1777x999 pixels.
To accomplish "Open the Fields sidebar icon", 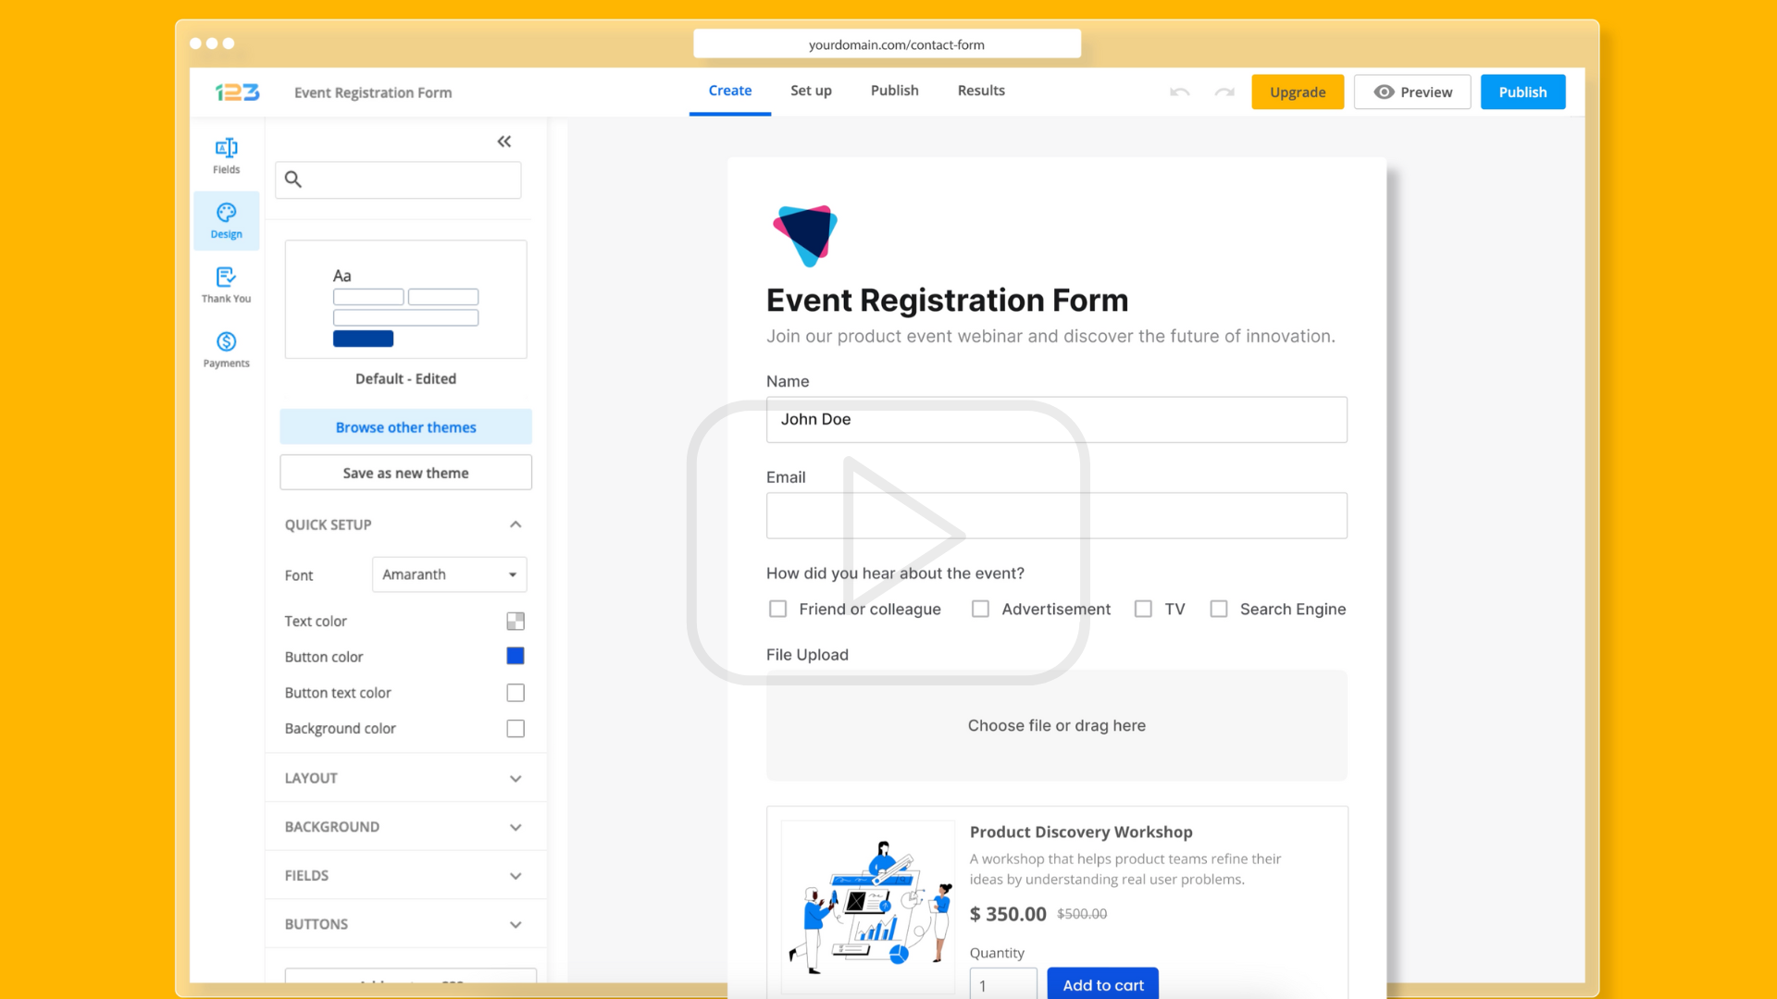I will point(226,155).
